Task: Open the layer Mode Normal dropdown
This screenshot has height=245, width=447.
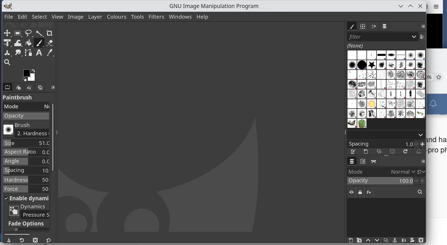Action: (381, 172)
